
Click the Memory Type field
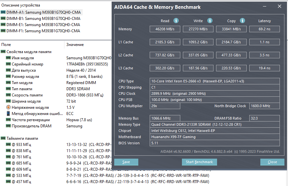point(215,124)
